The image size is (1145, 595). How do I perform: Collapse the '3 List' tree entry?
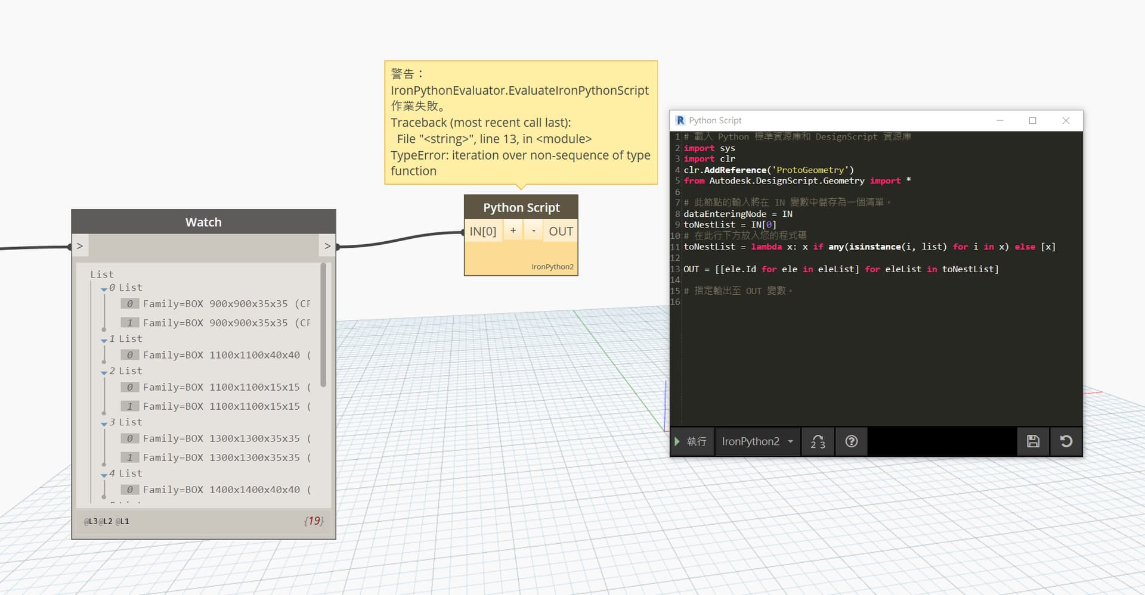pos(104,423)
